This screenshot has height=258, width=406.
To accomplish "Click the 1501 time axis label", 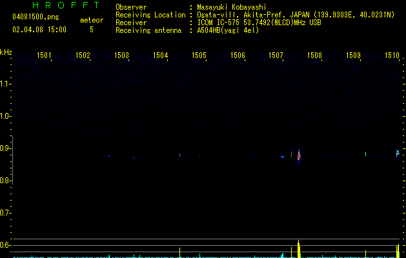I will coord(44,55).
